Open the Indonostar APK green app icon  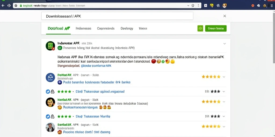coord(50,46)
